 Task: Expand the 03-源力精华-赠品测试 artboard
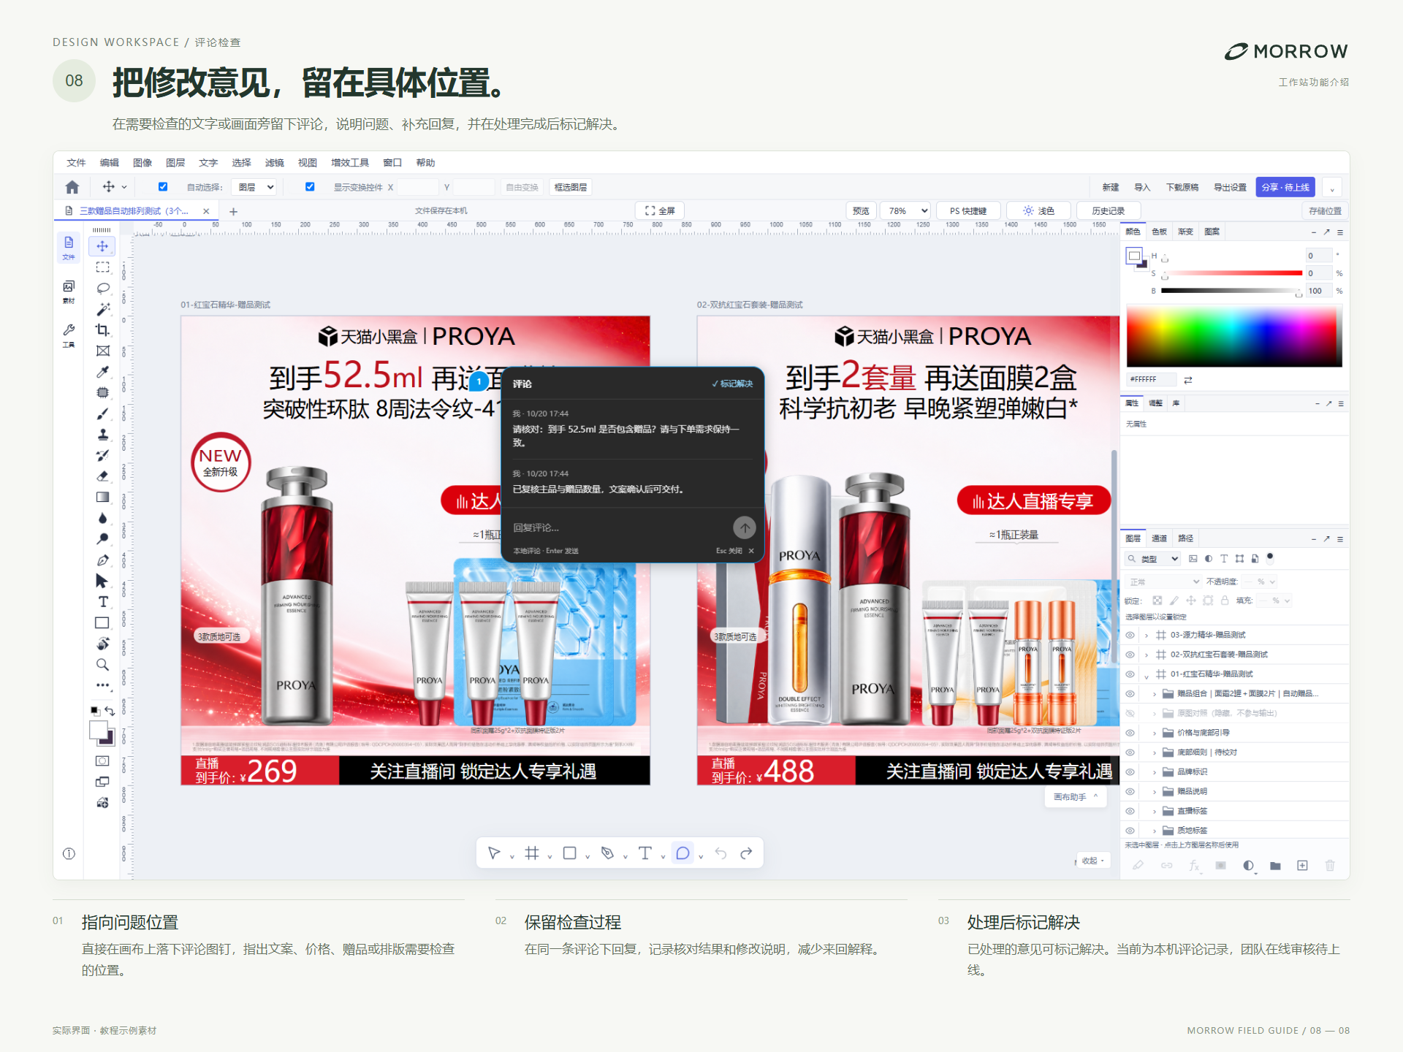(x=1147, y=636)
